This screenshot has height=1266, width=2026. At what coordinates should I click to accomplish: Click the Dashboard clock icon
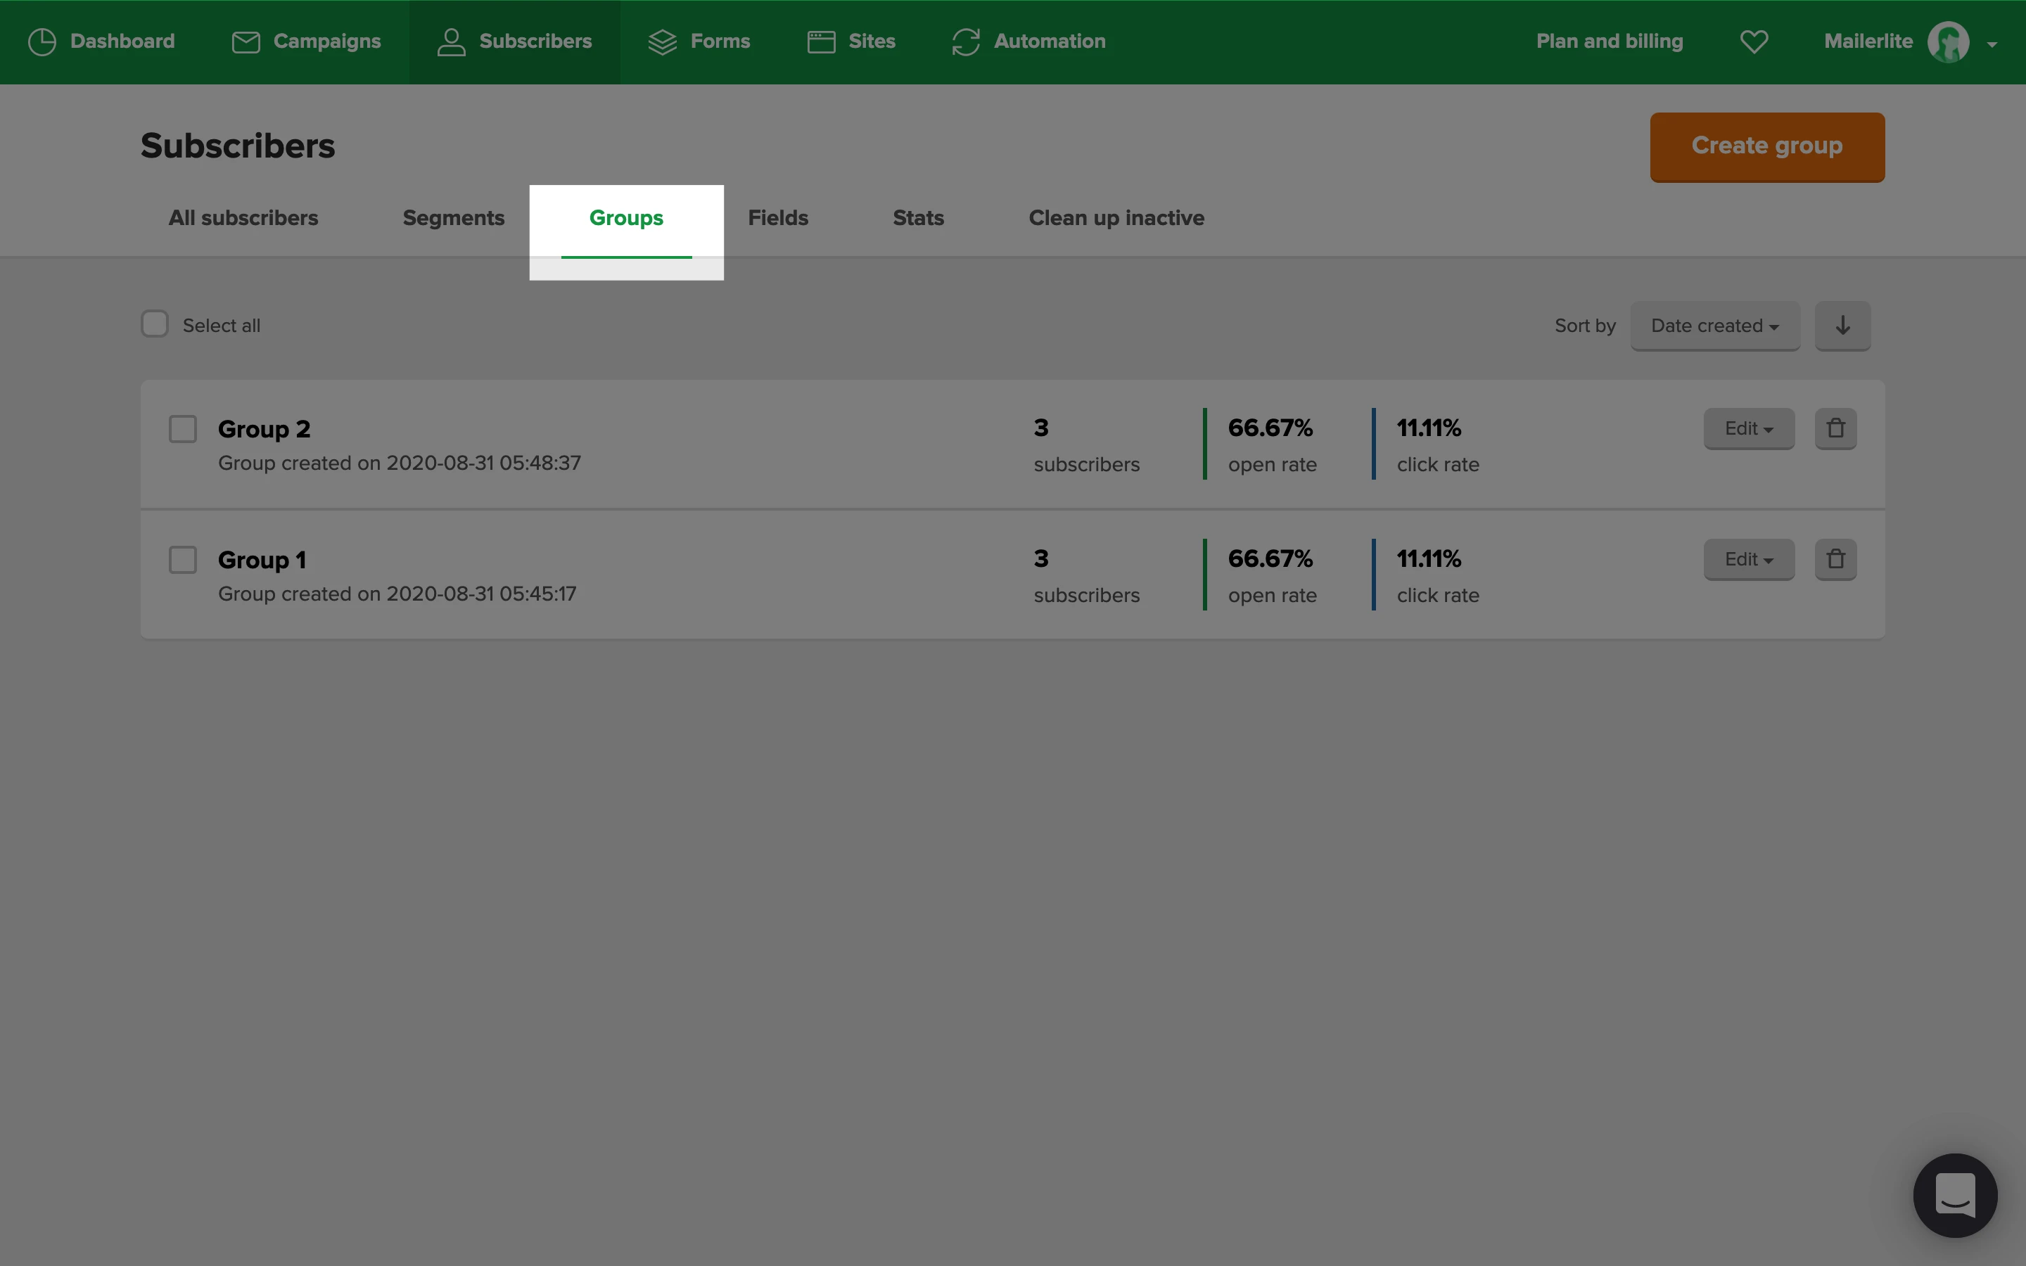pyautogui.click(x=42, y=42)
